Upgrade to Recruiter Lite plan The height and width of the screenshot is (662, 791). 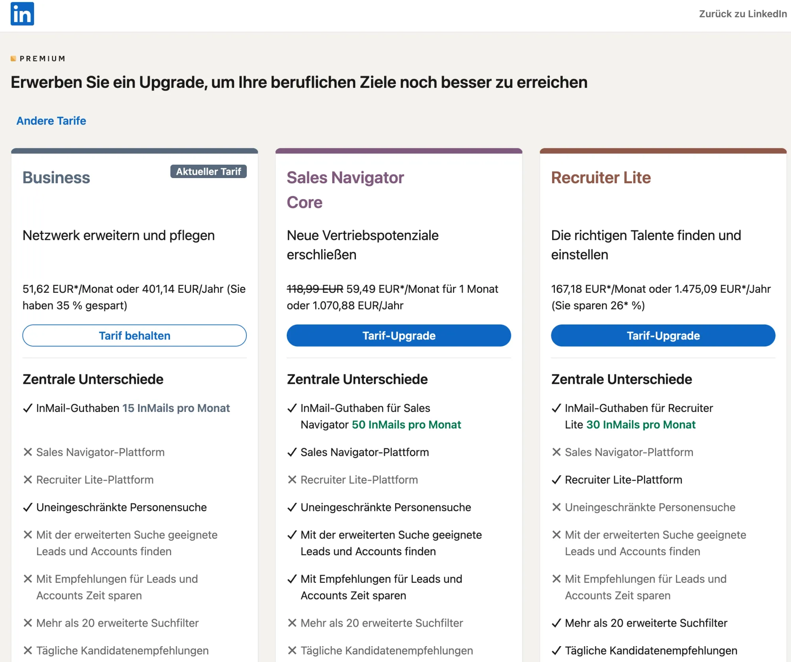click(x=663, y=336)
